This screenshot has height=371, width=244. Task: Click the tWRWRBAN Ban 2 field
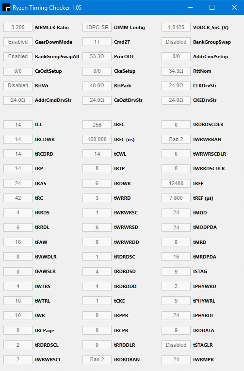[176, 139]
